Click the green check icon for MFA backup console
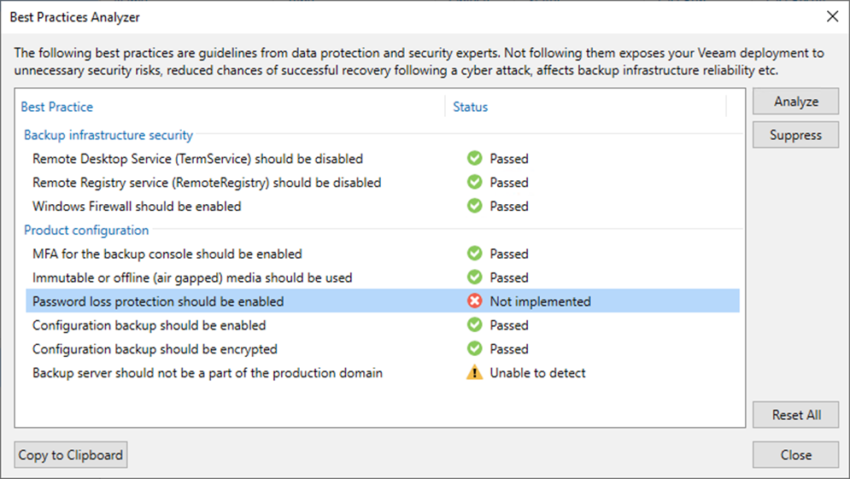Image resolution: width=850 pixels, height=479 pixels. [x=474, y=254]
